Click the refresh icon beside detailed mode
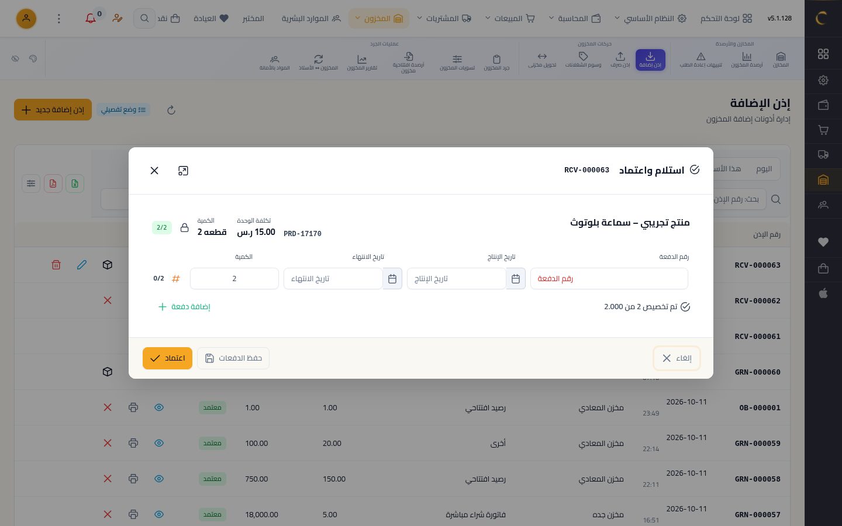Viewport: 842px width, 526px height. [x=171, y=110]
